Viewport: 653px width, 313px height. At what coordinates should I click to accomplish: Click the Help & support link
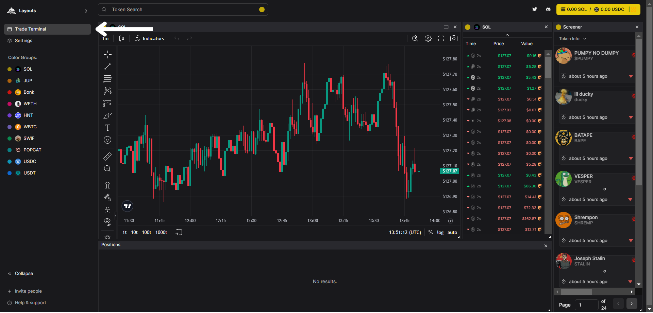30,303
